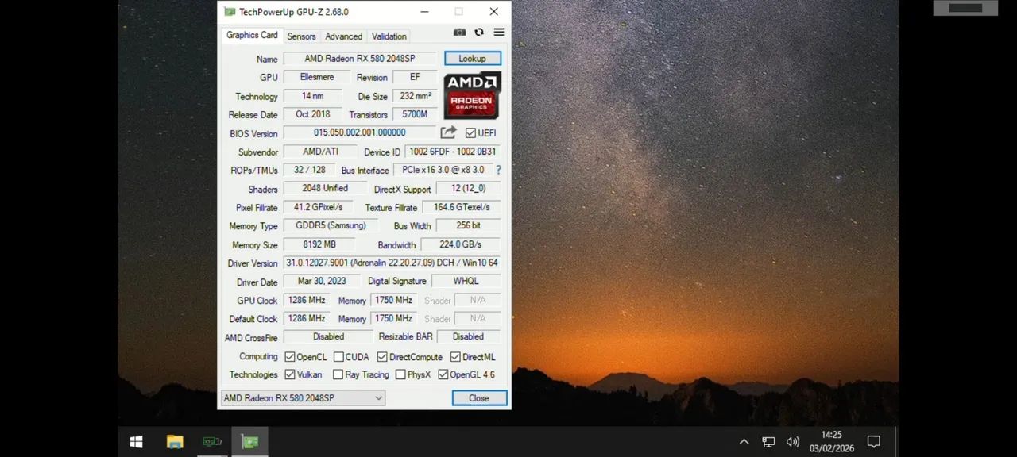Click the AMD CrossFire value Disabled
The image size is (1017, 457).
click(328, 336)
